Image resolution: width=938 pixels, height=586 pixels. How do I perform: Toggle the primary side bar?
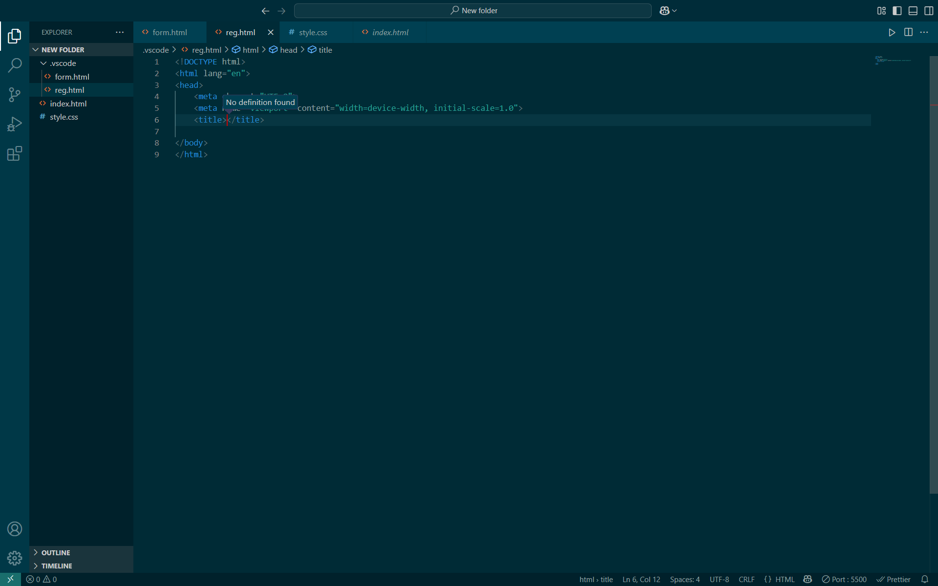point(897,11)
